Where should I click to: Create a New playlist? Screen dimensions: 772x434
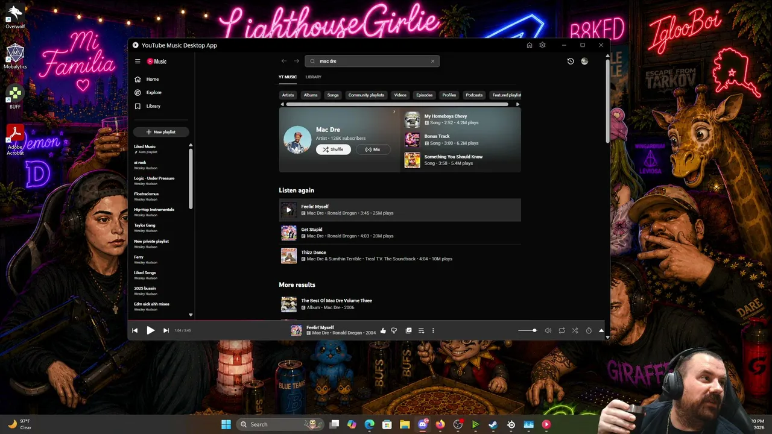click(x=161, y=132)
